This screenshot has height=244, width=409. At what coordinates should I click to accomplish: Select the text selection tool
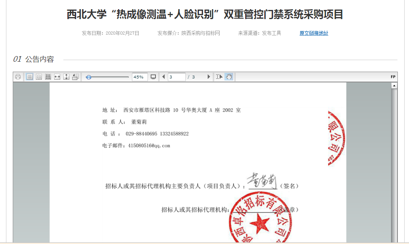(x=219, y=77)
